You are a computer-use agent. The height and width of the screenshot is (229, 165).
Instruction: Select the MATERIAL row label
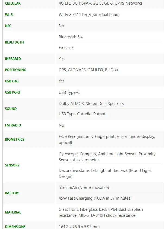[13, 212]
